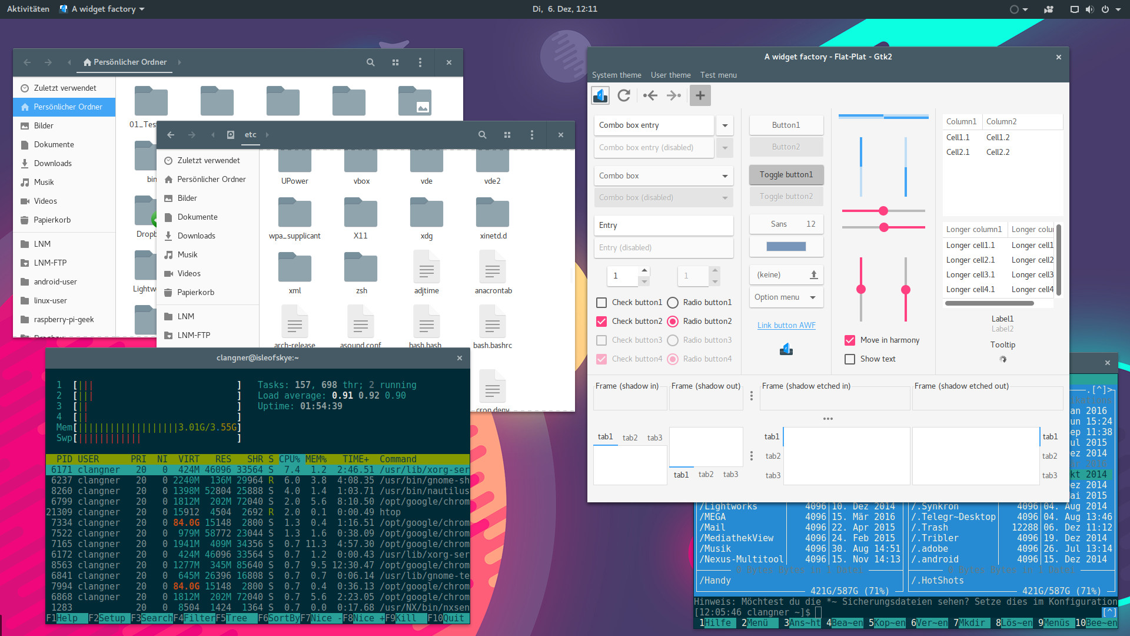Tick the Show text checkbox
1130x636 pixels.
(x=850, y=359)
